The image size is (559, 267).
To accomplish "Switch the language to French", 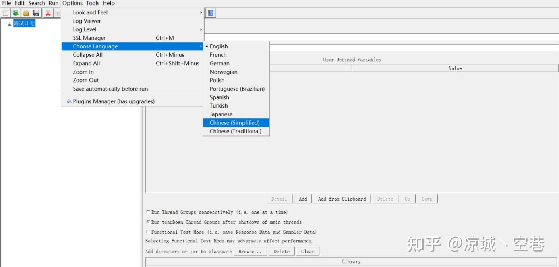I will pyautogui.click(x=236, y=55).
